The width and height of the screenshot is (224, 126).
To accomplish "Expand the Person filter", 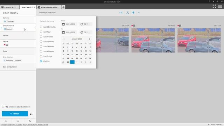I will 18,35.
